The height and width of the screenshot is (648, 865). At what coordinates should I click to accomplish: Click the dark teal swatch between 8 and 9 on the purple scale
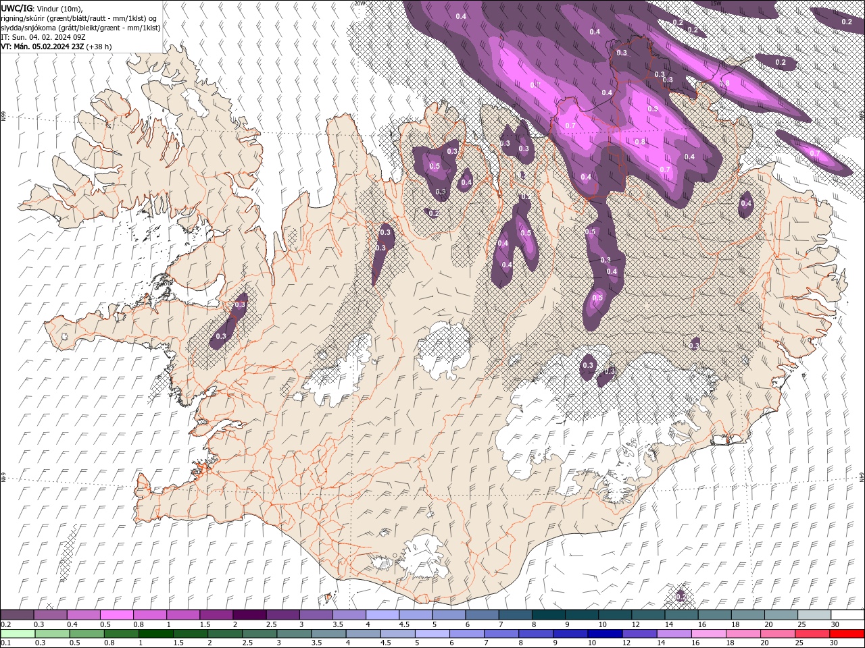coord(549,615)
